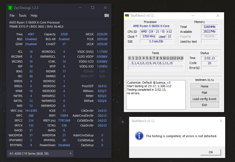
Task: Close the ZenTimings window
Action: pyautogui.click(x=105, y=8)
